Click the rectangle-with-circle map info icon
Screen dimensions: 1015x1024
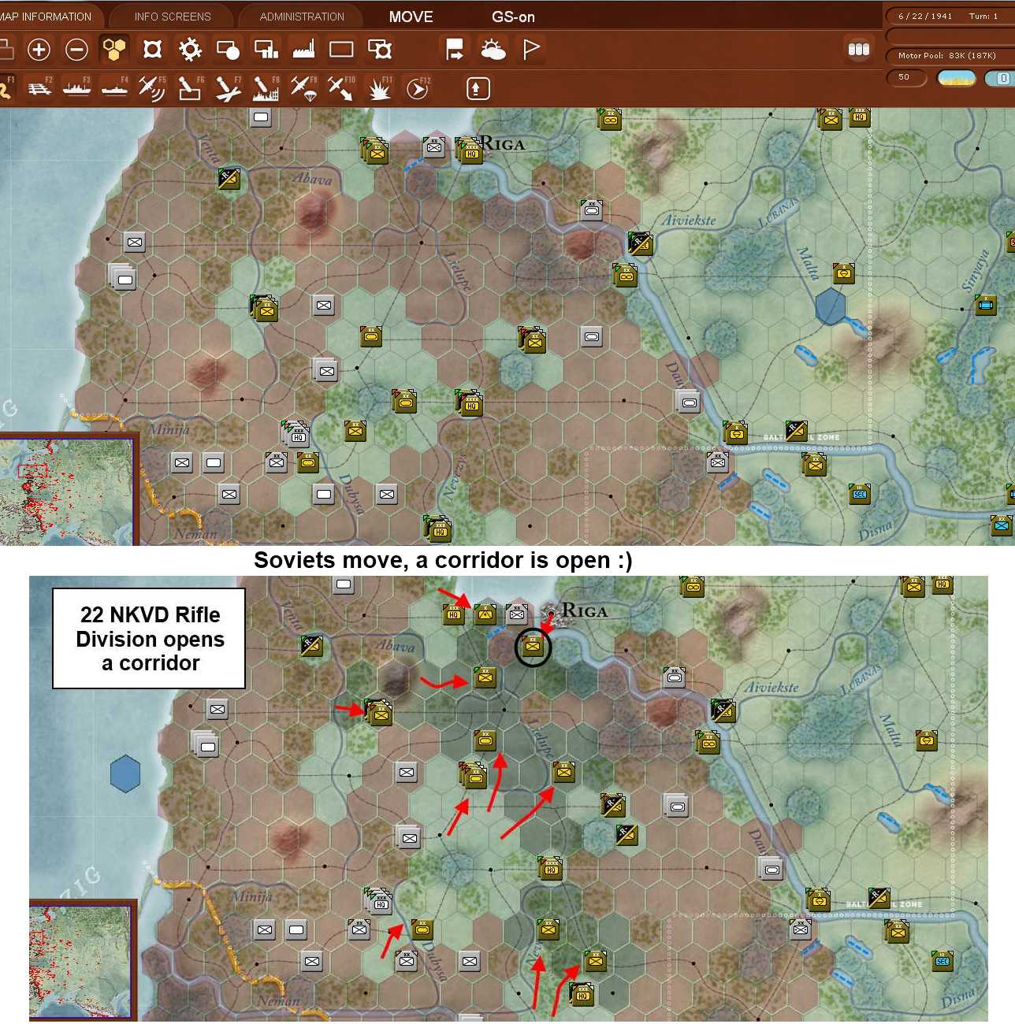point(228,50)
